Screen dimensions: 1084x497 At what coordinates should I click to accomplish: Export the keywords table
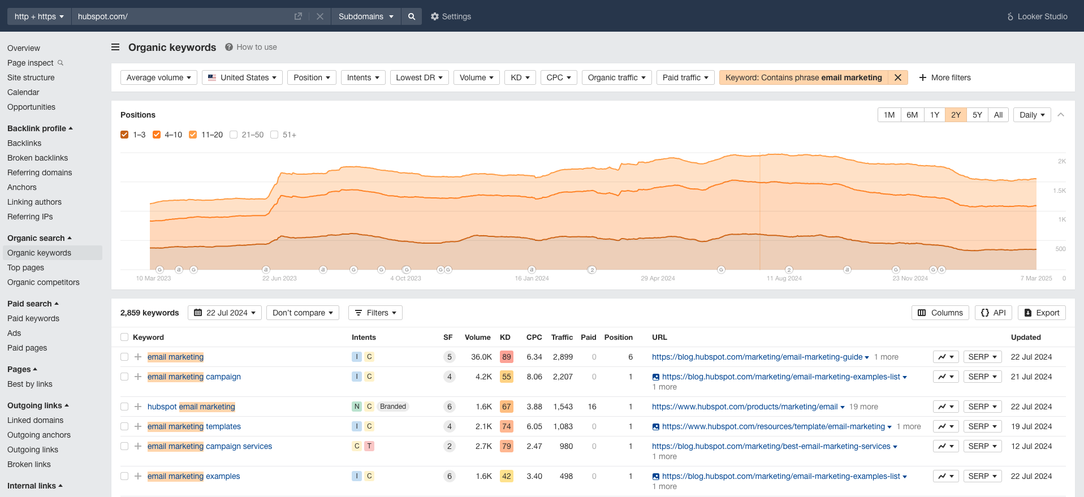tap(1042, 313)
